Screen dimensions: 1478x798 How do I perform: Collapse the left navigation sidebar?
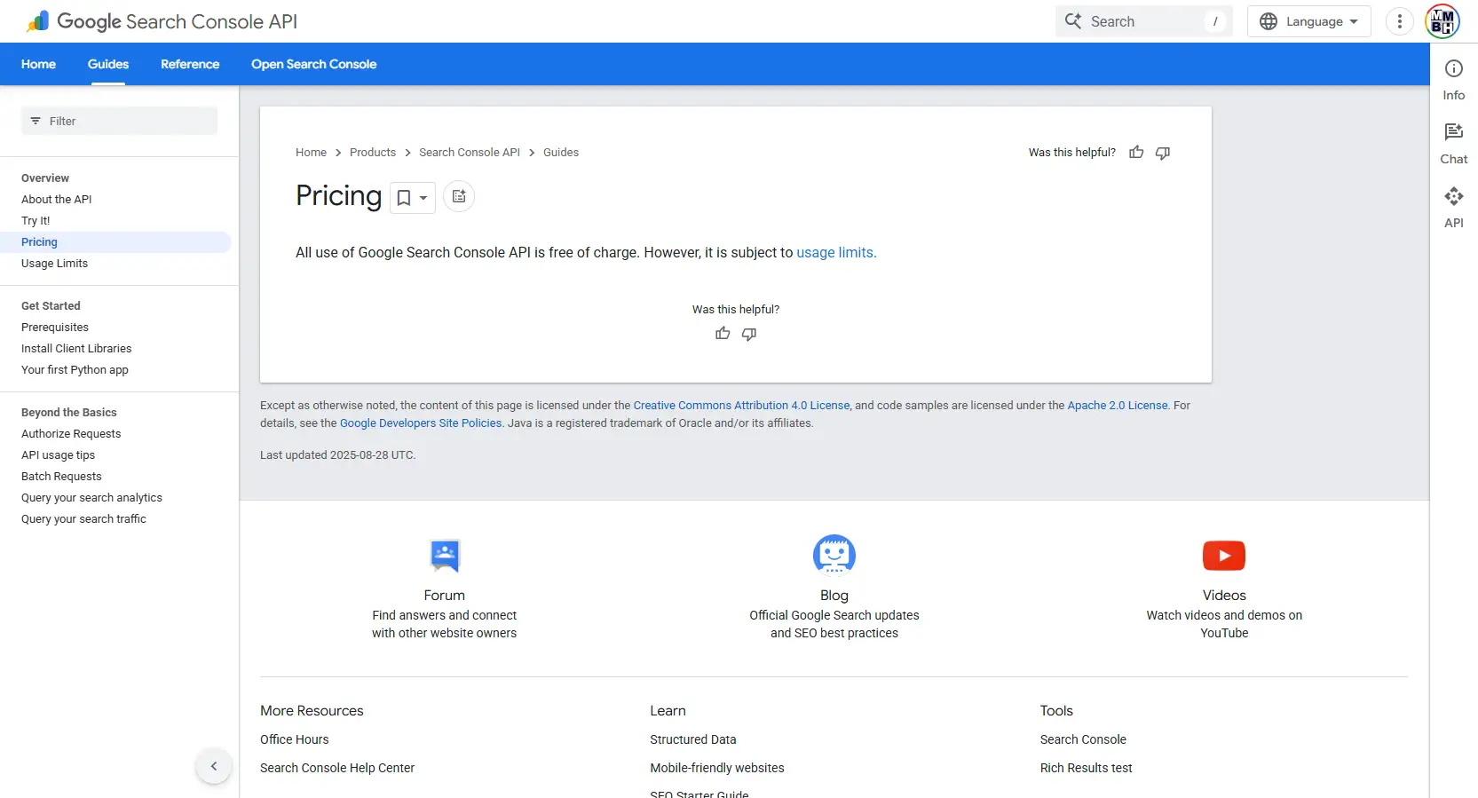tap(214, 766)
